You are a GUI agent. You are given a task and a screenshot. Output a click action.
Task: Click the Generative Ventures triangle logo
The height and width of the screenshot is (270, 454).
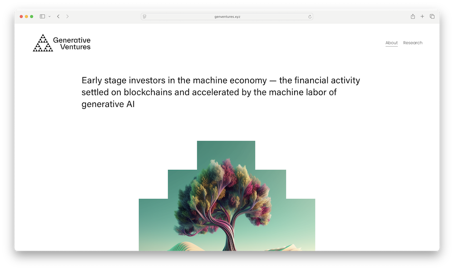coord(43,43)
